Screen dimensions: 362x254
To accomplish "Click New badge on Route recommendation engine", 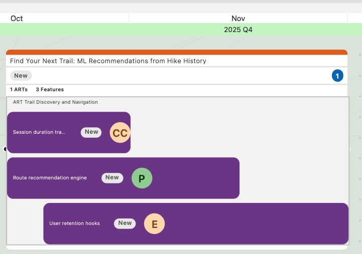I will [x=112, y=178].
